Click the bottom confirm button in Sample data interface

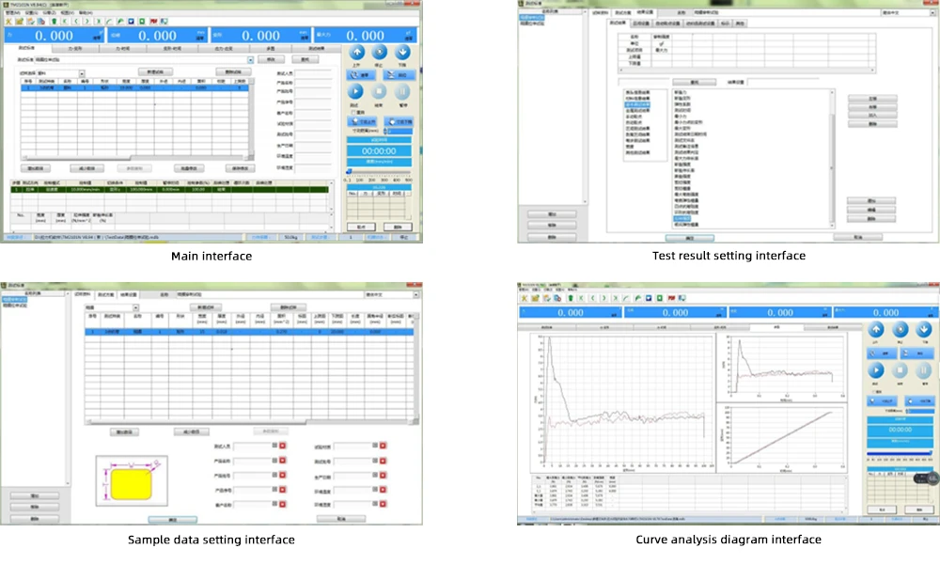(172, 518)
